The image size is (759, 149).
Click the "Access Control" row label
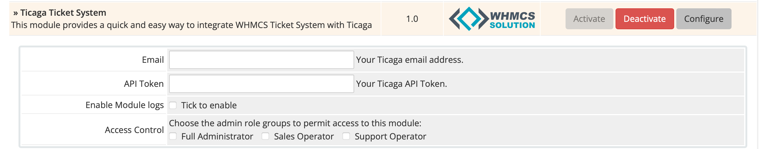pyautogui.click(x=134, y=130)
